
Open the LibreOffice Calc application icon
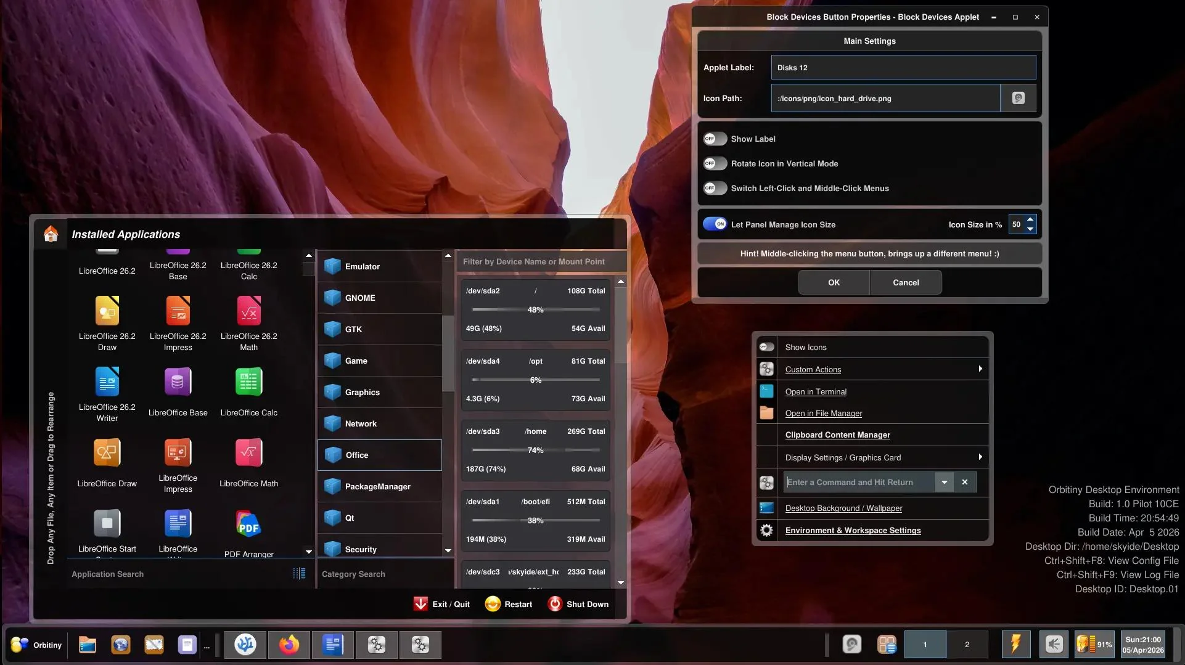click(248, 382)
